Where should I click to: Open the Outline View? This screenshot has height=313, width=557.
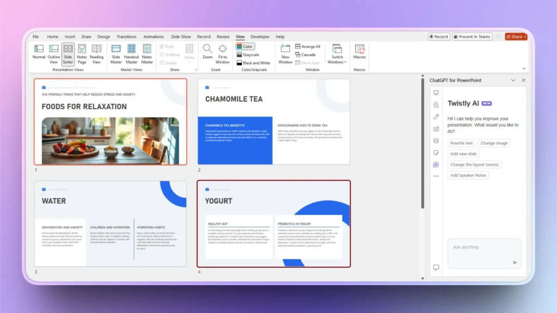[53, 53]
